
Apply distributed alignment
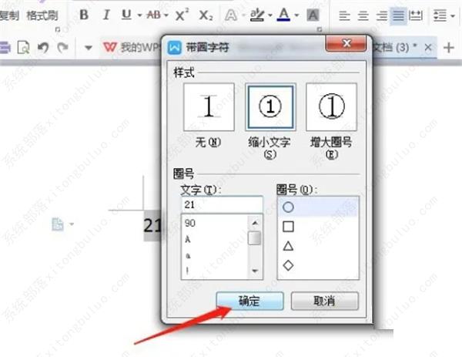tap(416, 15)
